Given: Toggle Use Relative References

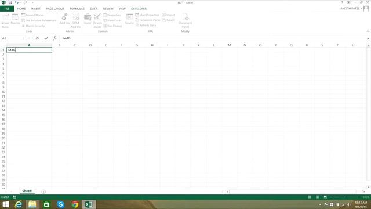Looking at the screenshot, I should tap(39, 20).
